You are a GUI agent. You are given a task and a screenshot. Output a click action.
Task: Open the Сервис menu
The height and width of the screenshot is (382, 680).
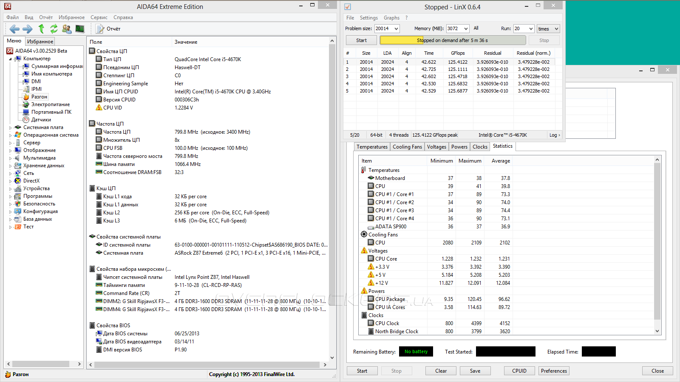99,17
